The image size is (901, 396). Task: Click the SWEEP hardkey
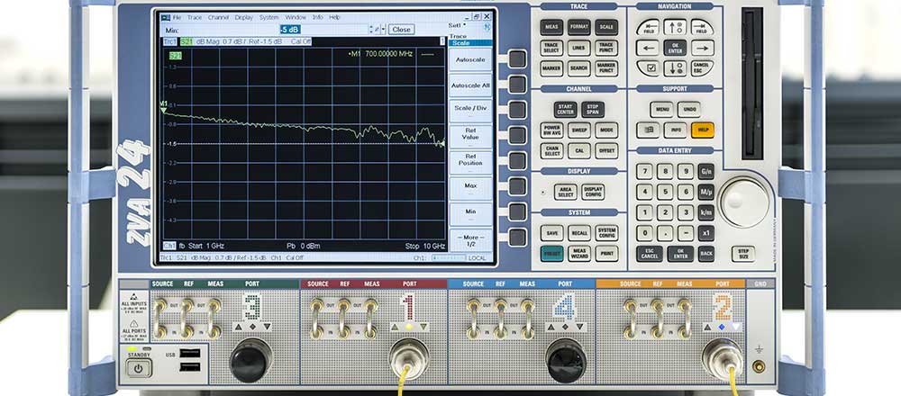coord(578,130)
